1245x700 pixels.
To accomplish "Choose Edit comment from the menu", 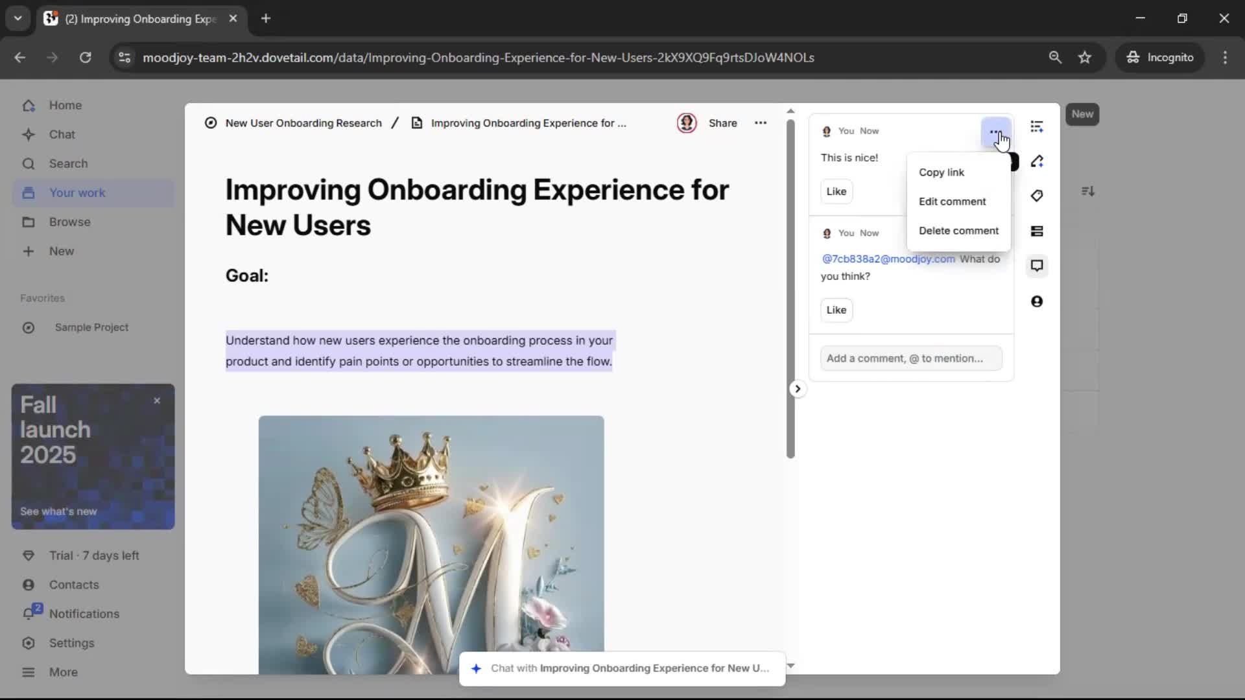I will point(952,202).
